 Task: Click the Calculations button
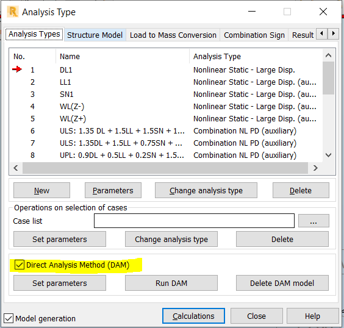193,316
